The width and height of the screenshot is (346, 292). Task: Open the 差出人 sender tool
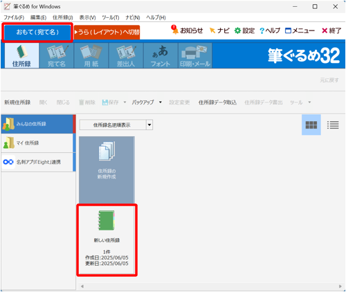click(x=126, y=55)
